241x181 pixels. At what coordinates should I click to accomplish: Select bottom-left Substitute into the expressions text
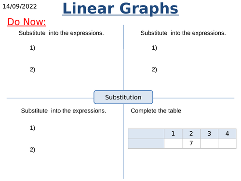pyautogui.click(x=64, y=111)
